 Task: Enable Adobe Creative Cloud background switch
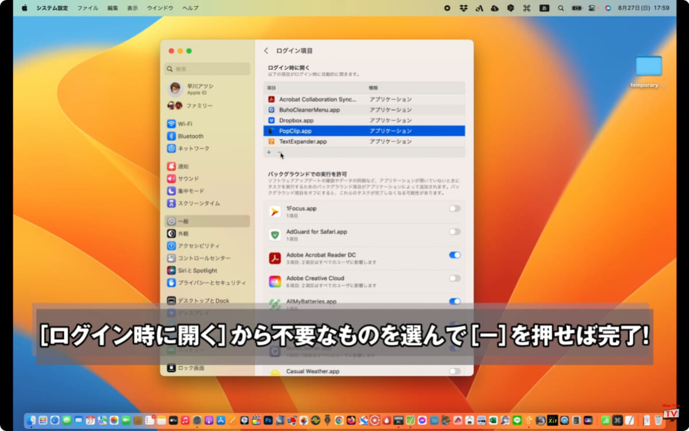point(455,278)
